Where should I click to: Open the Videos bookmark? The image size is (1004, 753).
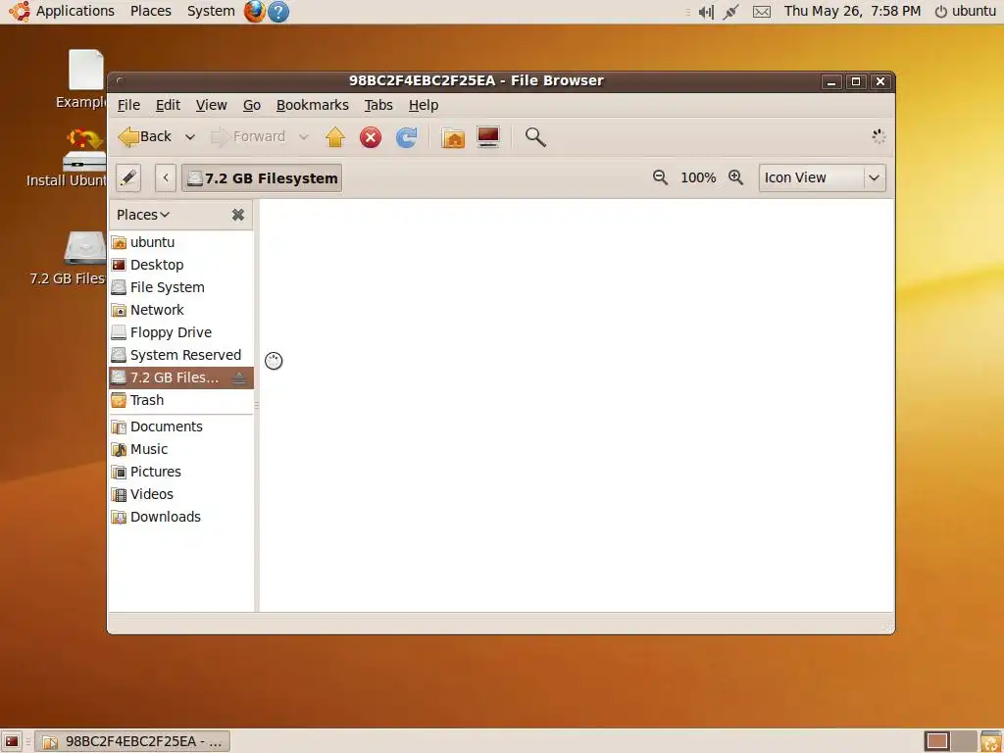click(x=181, y=494)
